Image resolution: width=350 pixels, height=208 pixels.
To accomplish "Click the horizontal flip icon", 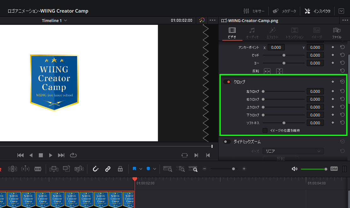I will tap(267, 71).
